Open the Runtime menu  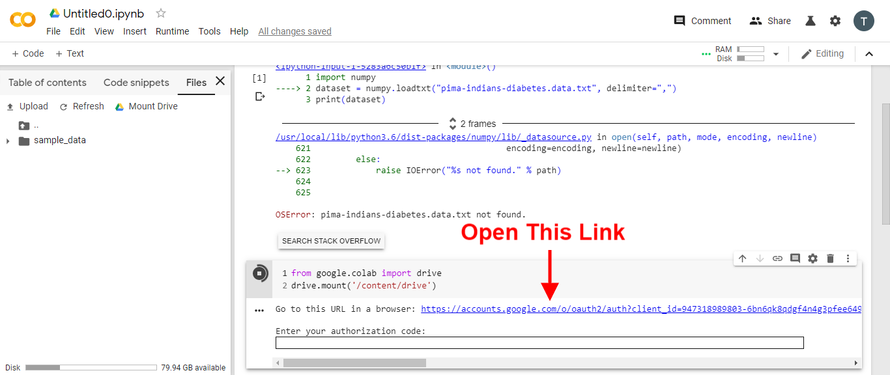click(x=172, y=31)
